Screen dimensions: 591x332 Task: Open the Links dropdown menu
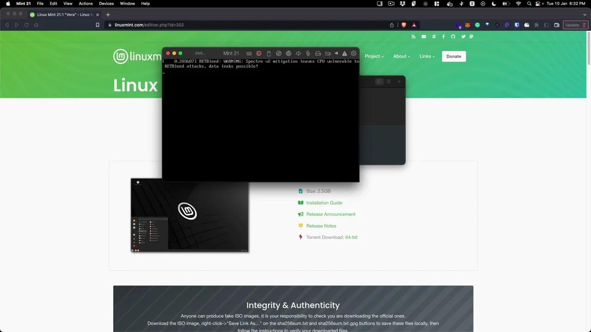[x=427, y=56]
